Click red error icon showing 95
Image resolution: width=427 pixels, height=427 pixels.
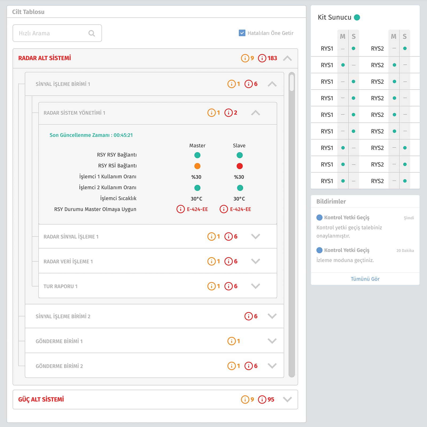point(262,400)
